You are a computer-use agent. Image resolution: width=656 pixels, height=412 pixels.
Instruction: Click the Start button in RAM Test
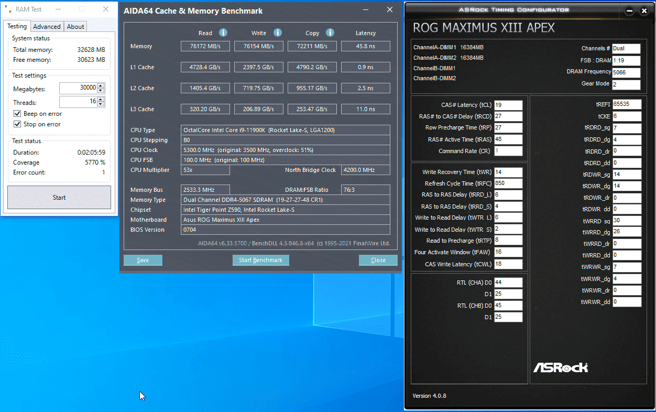tap(59, 198)
